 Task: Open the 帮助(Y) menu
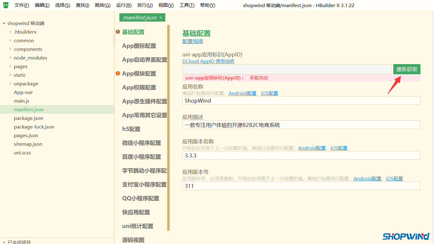(208, 5)
